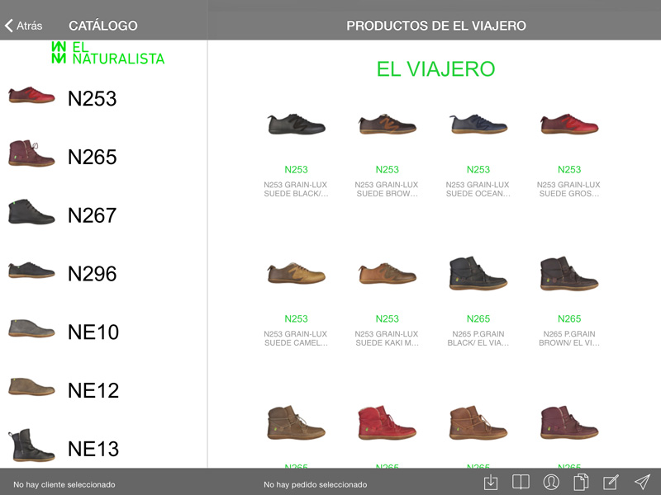Tap 'No hay pedido seleccionado' status text
The image size is (661, 495).
pos(316,484)
